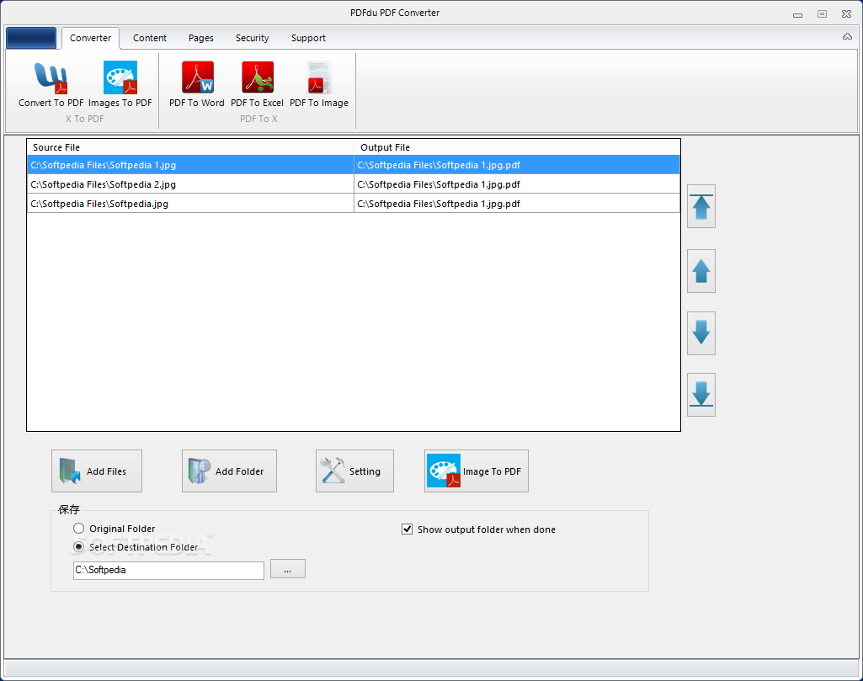The width and height of the screenshot is (863, 681).
Task: Switch to the Content tab
Action: click(150, 38)
